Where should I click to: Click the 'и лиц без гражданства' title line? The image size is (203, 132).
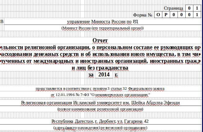[x=100, y=68]
